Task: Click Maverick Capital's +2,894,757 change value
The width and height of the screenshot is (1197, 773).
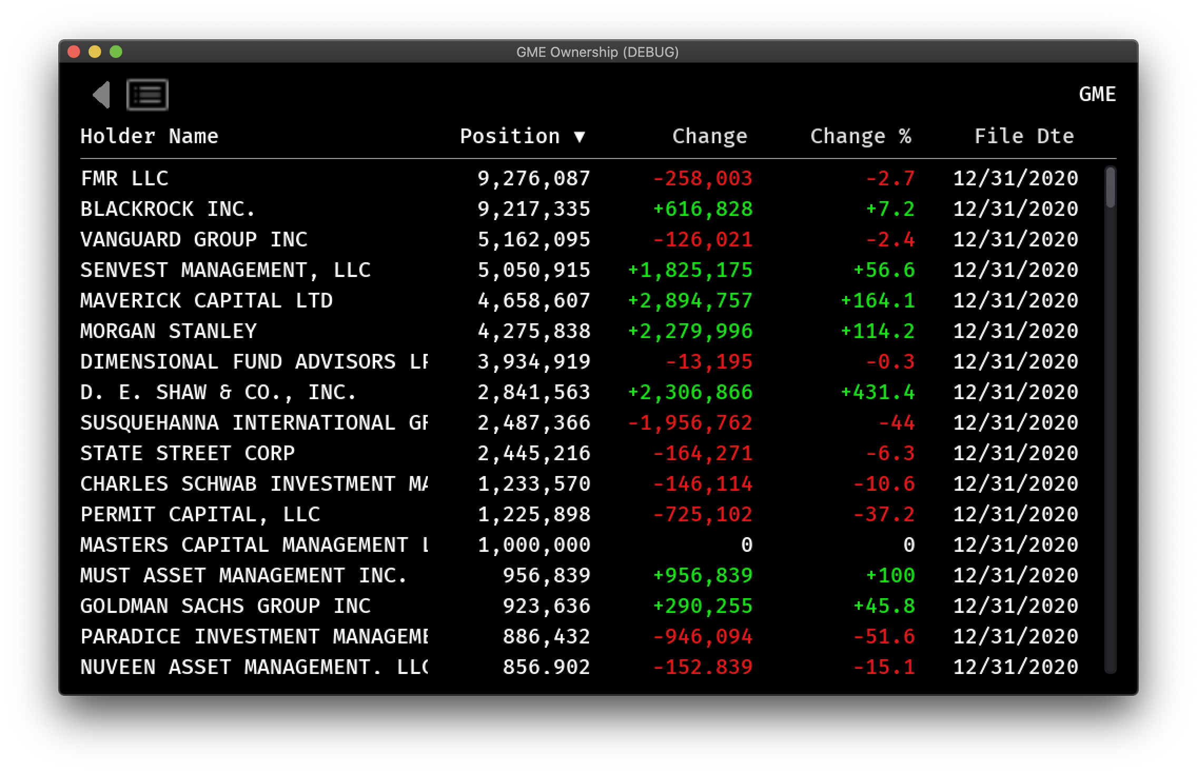Action: [690, 301]
